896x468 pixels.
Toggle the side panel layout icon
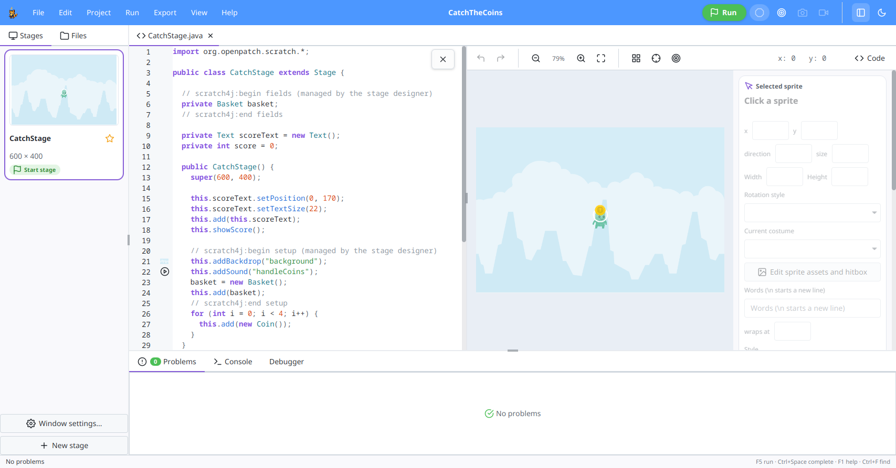pos(861,13)
